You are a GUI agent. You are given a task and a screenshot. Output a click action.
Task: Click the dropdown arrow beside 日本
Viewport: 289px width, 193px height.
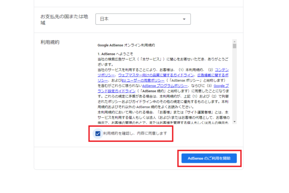[x=184, y=19]
